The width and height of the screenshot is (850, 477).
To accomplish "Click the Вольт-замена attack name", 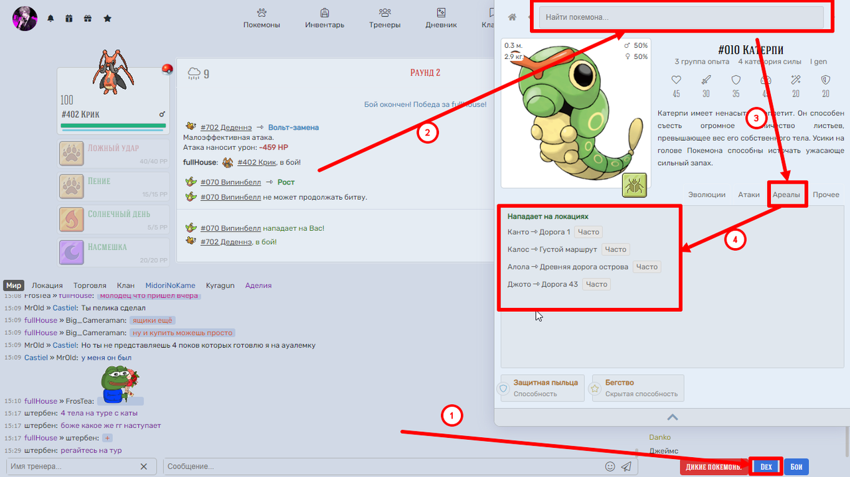I will pos(294,127).
